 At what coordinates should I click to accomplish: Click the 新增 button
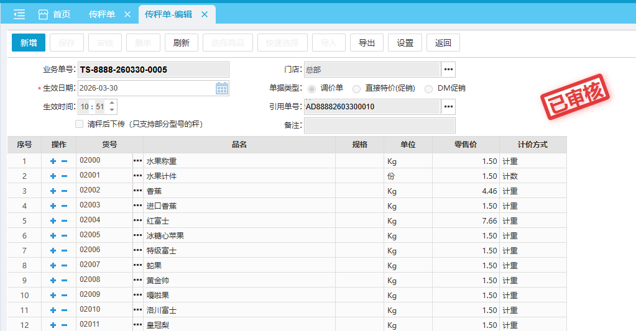pyautogui.click(x=29, y=43)
